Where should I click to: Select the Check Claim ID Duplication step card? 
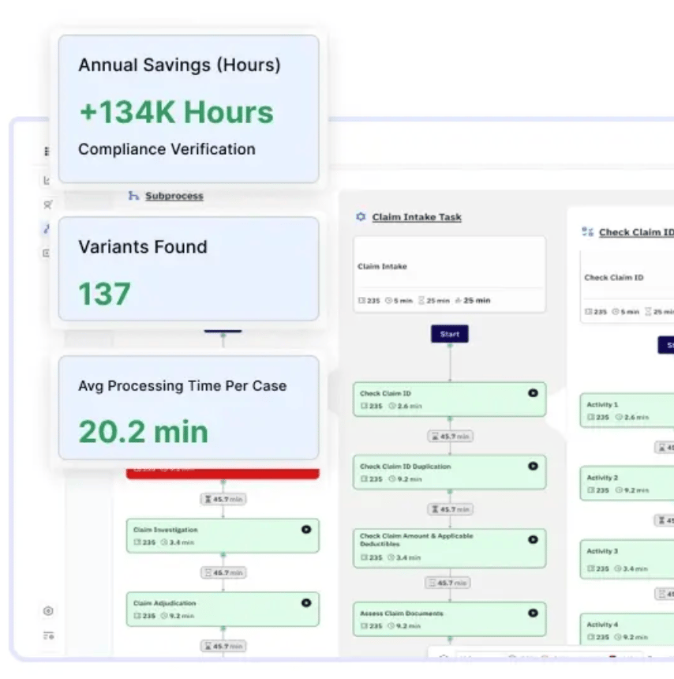(449, 472)
